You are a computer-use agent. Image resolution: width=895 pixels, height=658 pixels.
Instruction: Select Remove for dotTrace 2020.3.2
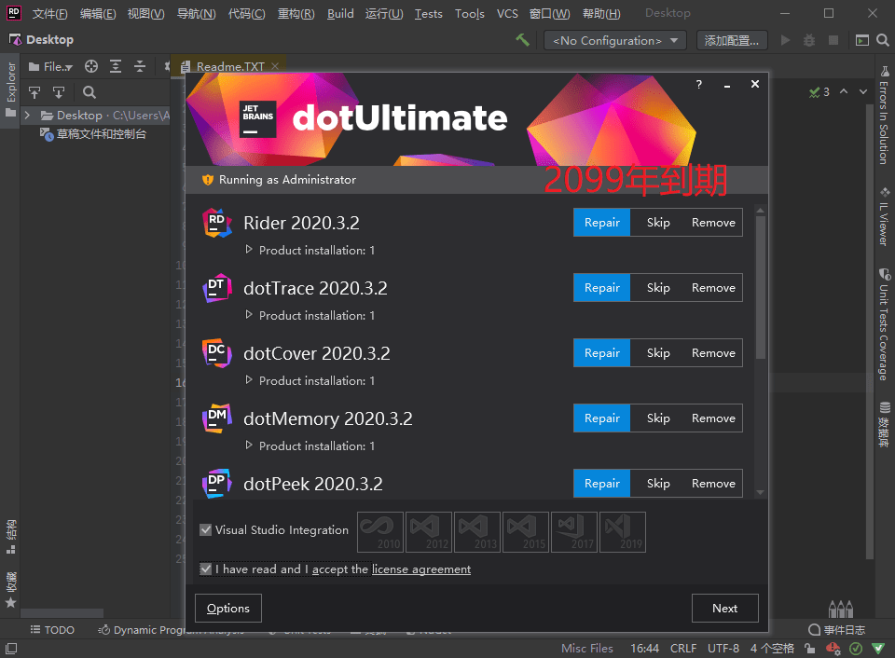click(713, 288)
